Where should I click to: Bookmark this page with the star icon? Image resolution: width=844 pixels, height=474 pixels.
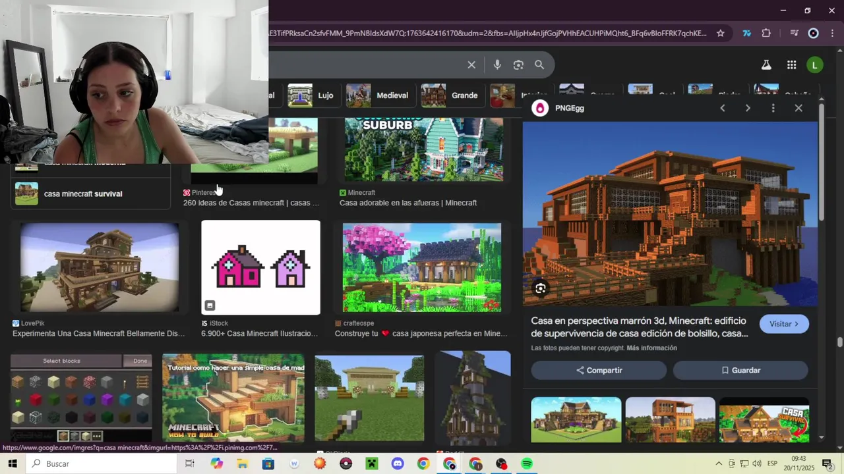721,33
